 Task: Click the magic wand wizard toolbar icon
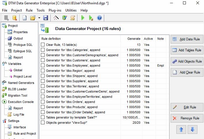(56, 18)
